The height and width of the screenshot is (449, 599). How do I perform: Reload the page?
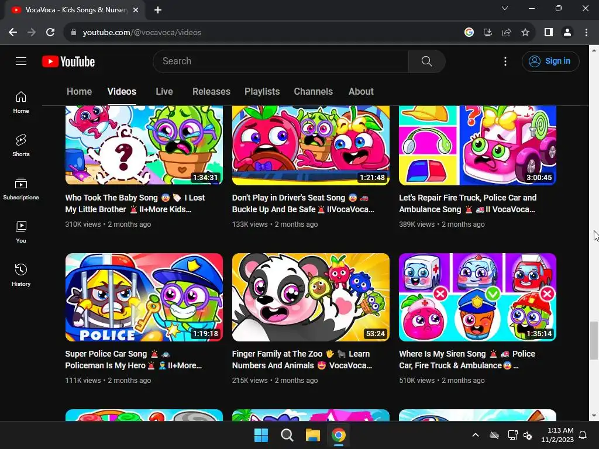point(50,33)
